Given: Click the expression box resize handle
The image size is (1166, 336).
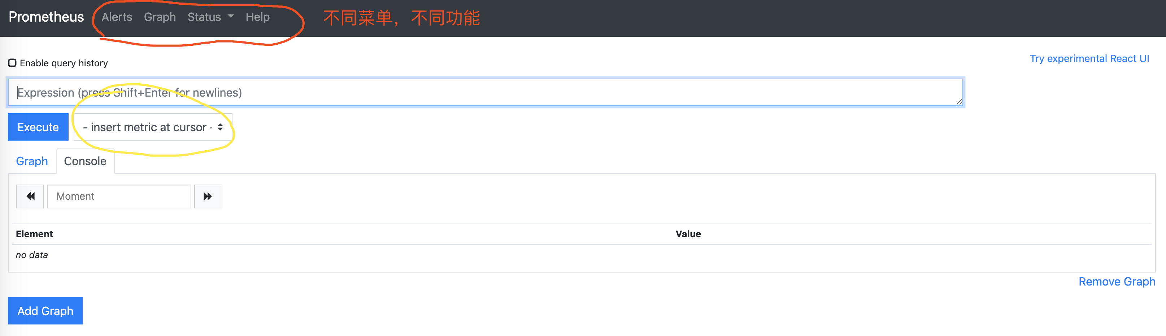Looking at the screenshot, I should point(959,102).
